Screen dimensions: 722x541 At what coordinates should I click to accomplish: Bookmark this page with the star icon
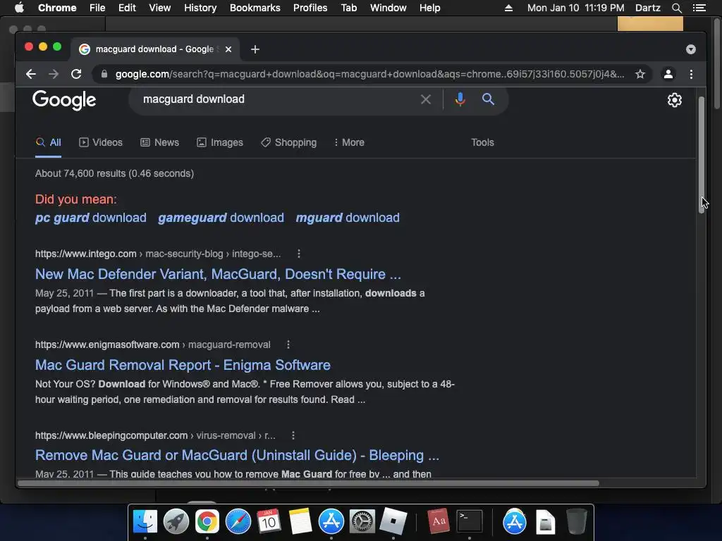pos(640,74)
